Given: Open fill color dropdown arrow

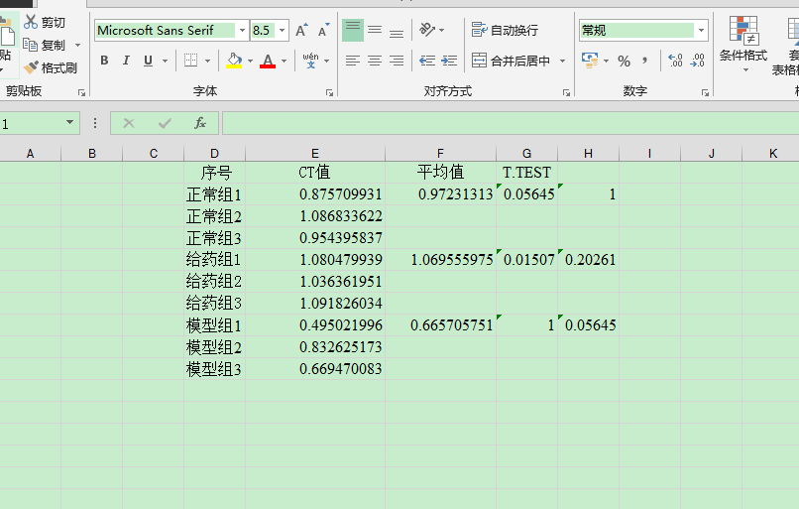Looking at the screenshot, I should pyautogui.click(x=250, y=62).
